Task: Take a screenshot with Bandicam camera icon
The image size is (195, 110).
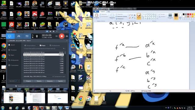Action: point(67,36)
